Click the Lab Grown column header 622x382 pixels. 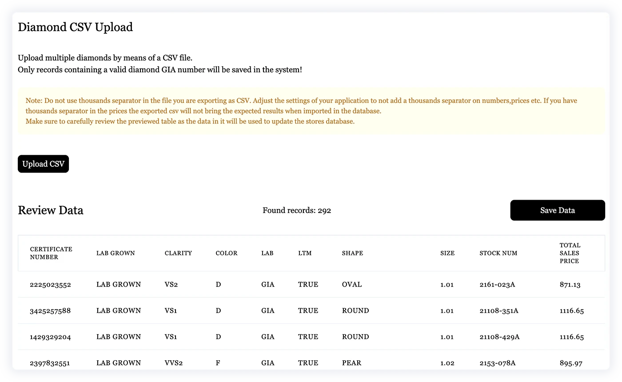click(116, 253)
